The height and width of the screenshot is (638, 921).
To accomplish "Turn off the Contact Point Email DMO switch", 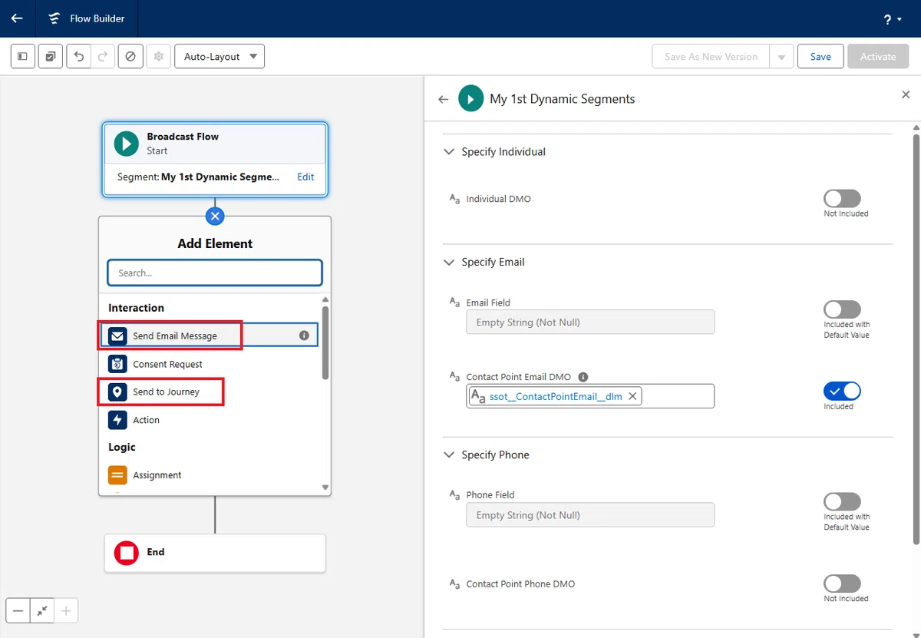I will pyautogui.click(x=842, y=391).
